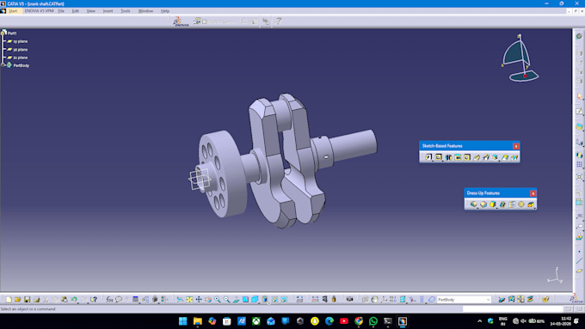Image resolution: width=585 pixels, height=329 pixels.
Task: Select the Hole tool in Sketch-Based Features
Action: tap(467, 157)
